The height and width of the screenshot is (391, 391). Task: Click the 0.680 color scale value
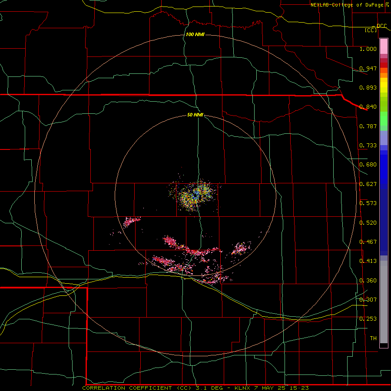[x=368, y=165]
